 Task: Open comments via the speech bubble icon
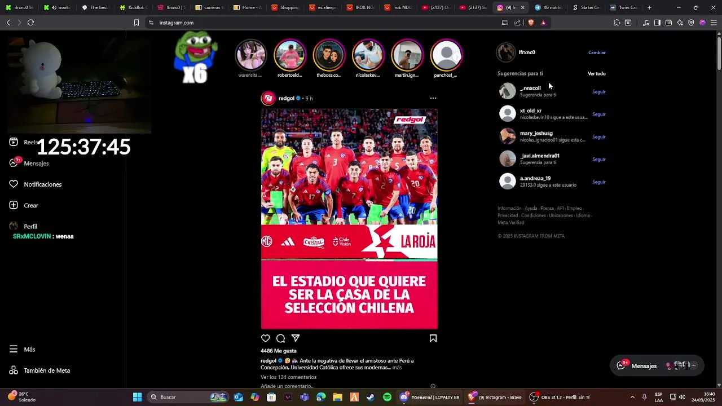tap(280, 338)
